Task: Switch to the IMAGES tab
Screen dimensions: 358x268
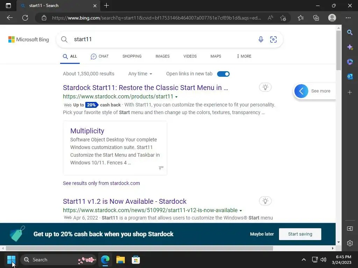Action: pos(163,56)
